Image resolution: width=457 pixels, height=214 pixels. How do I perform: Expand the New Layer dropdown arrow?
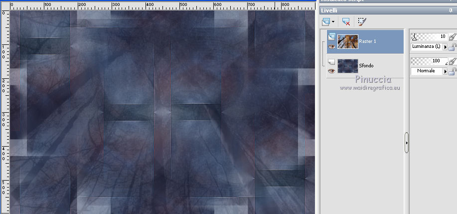pos(333,22)
